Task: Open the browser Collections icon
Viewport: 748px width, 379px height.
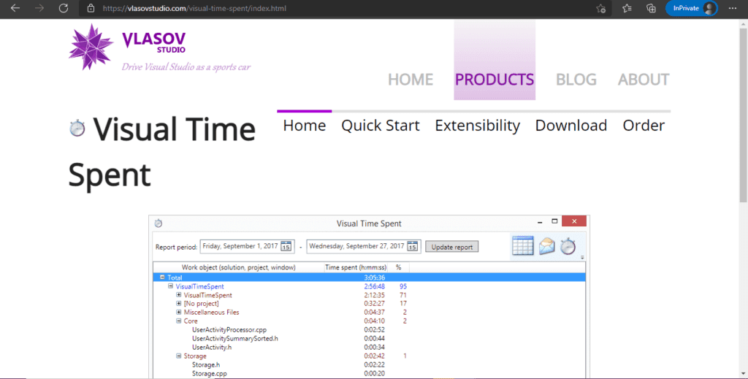Action: tap(651, 8)
